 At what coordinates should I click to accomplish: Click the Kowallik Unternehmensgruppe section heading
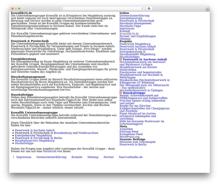click(34, 113)
